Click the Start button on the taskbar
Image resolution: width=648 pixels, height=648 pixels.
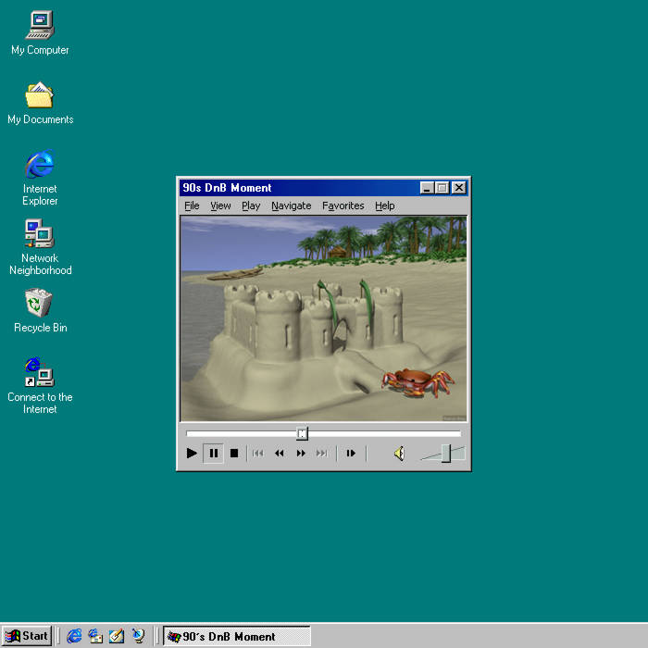coord(27,636)
